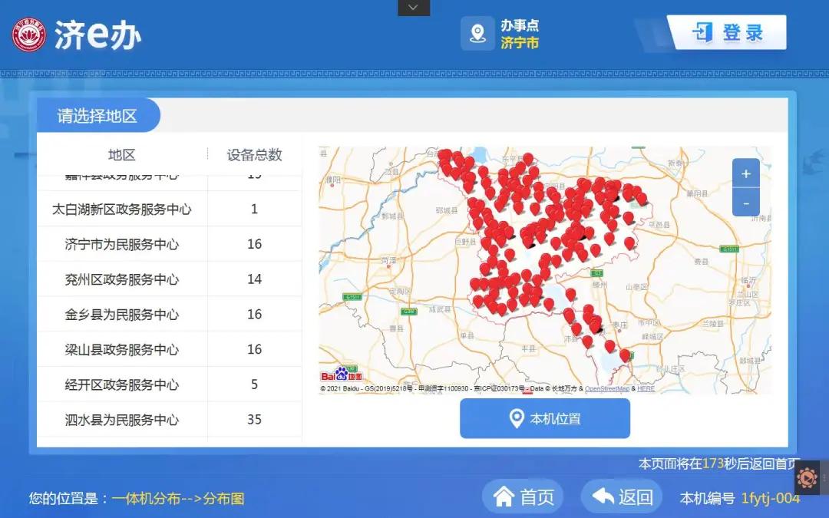Click device count 35 for 泗水县

tap(254, 420)
